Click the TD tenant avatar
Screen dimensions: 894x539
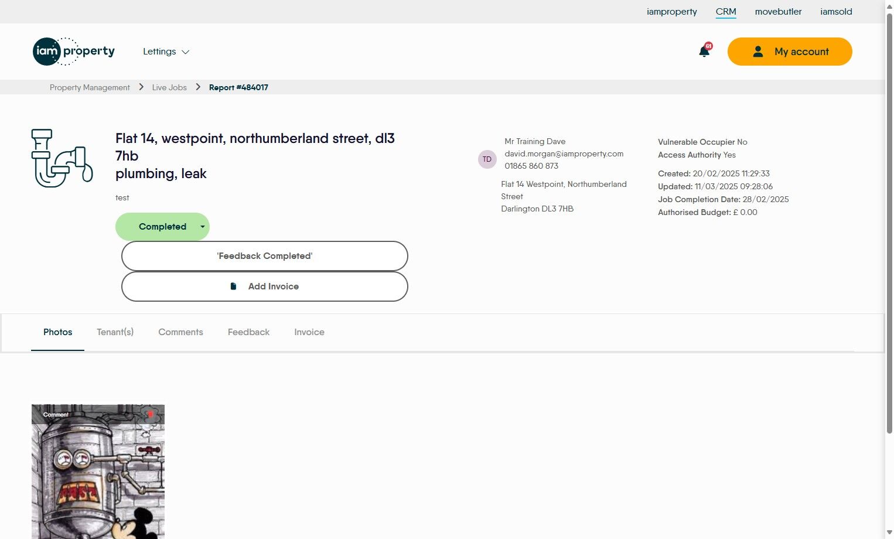487,159
